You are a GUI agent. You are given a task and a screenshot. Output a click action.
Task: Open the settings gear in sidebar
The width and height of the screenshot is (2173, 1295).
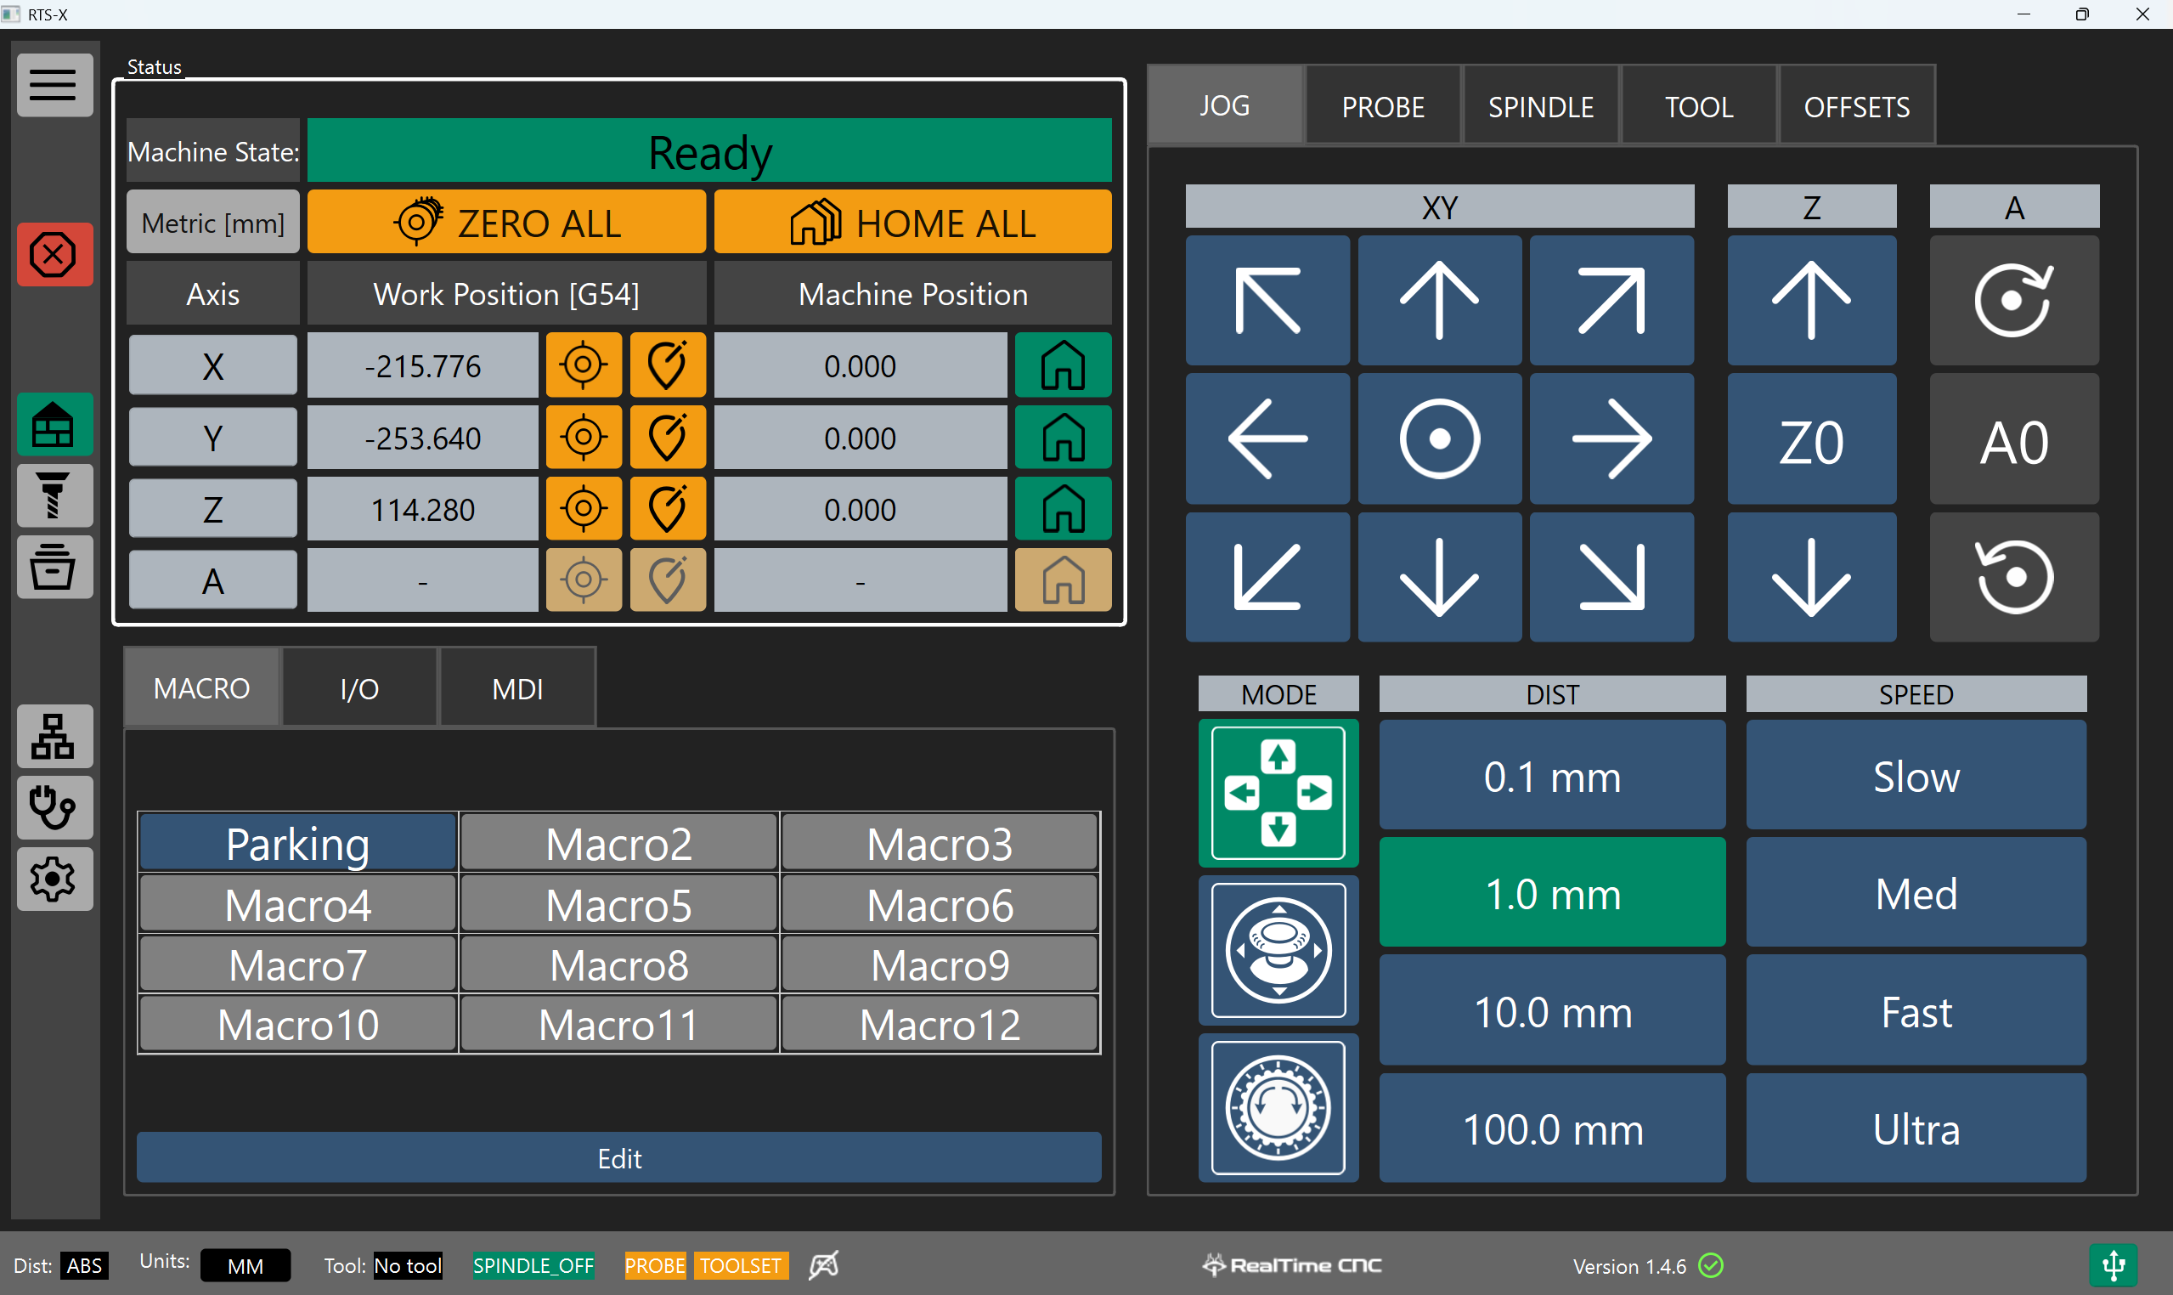(x=54, y=879)
